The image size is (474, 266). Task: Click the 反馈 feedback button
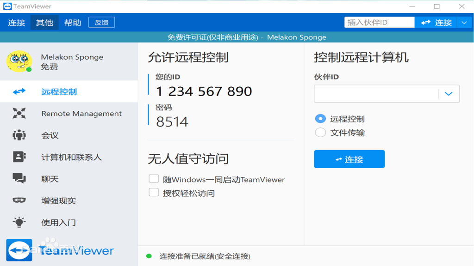pyautogui.click(x=101, y=22)
